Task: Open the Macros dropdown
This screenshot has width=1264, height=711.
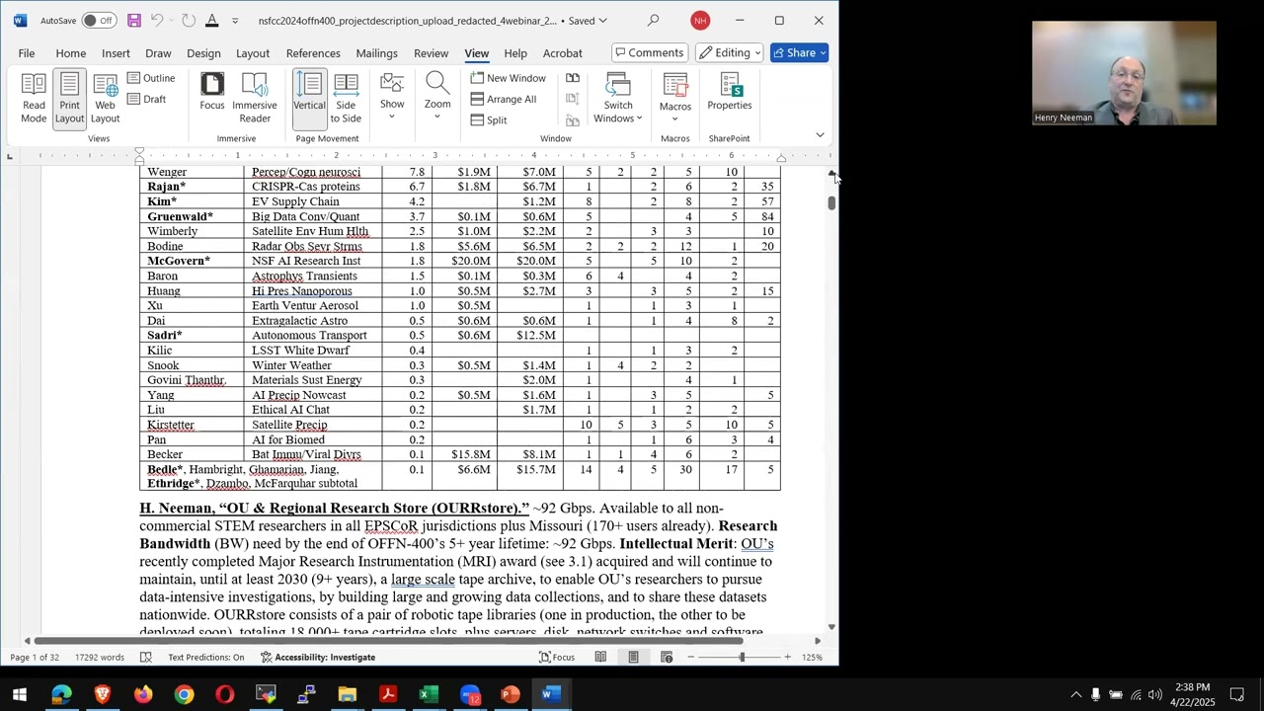Action: [675, 97]
